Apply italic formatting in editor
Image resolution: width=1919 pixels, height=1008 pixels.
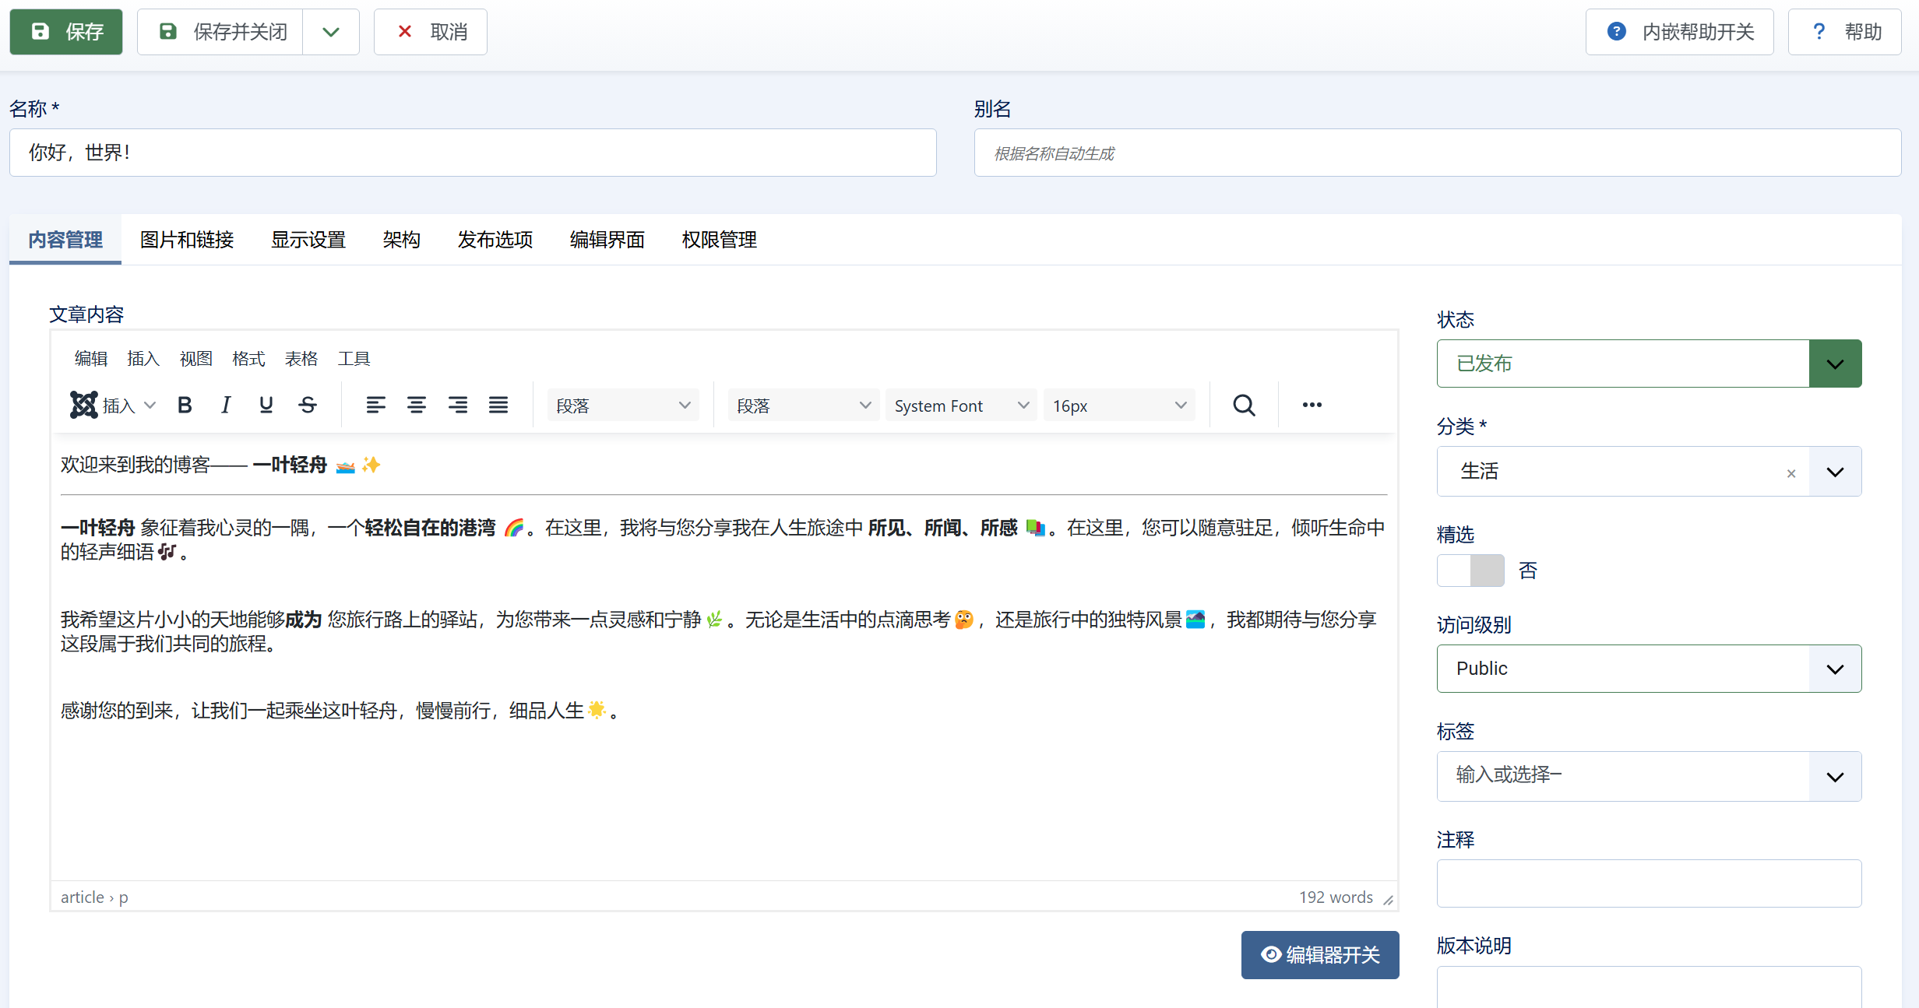226,405
